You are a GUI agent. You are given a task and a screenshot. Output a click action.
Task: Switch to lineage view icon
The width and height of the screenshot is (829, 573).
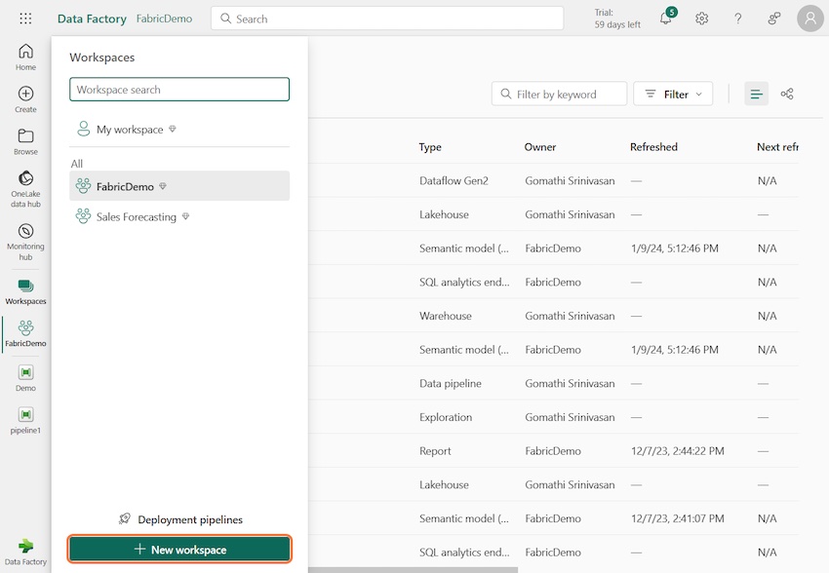click(787, 94)
